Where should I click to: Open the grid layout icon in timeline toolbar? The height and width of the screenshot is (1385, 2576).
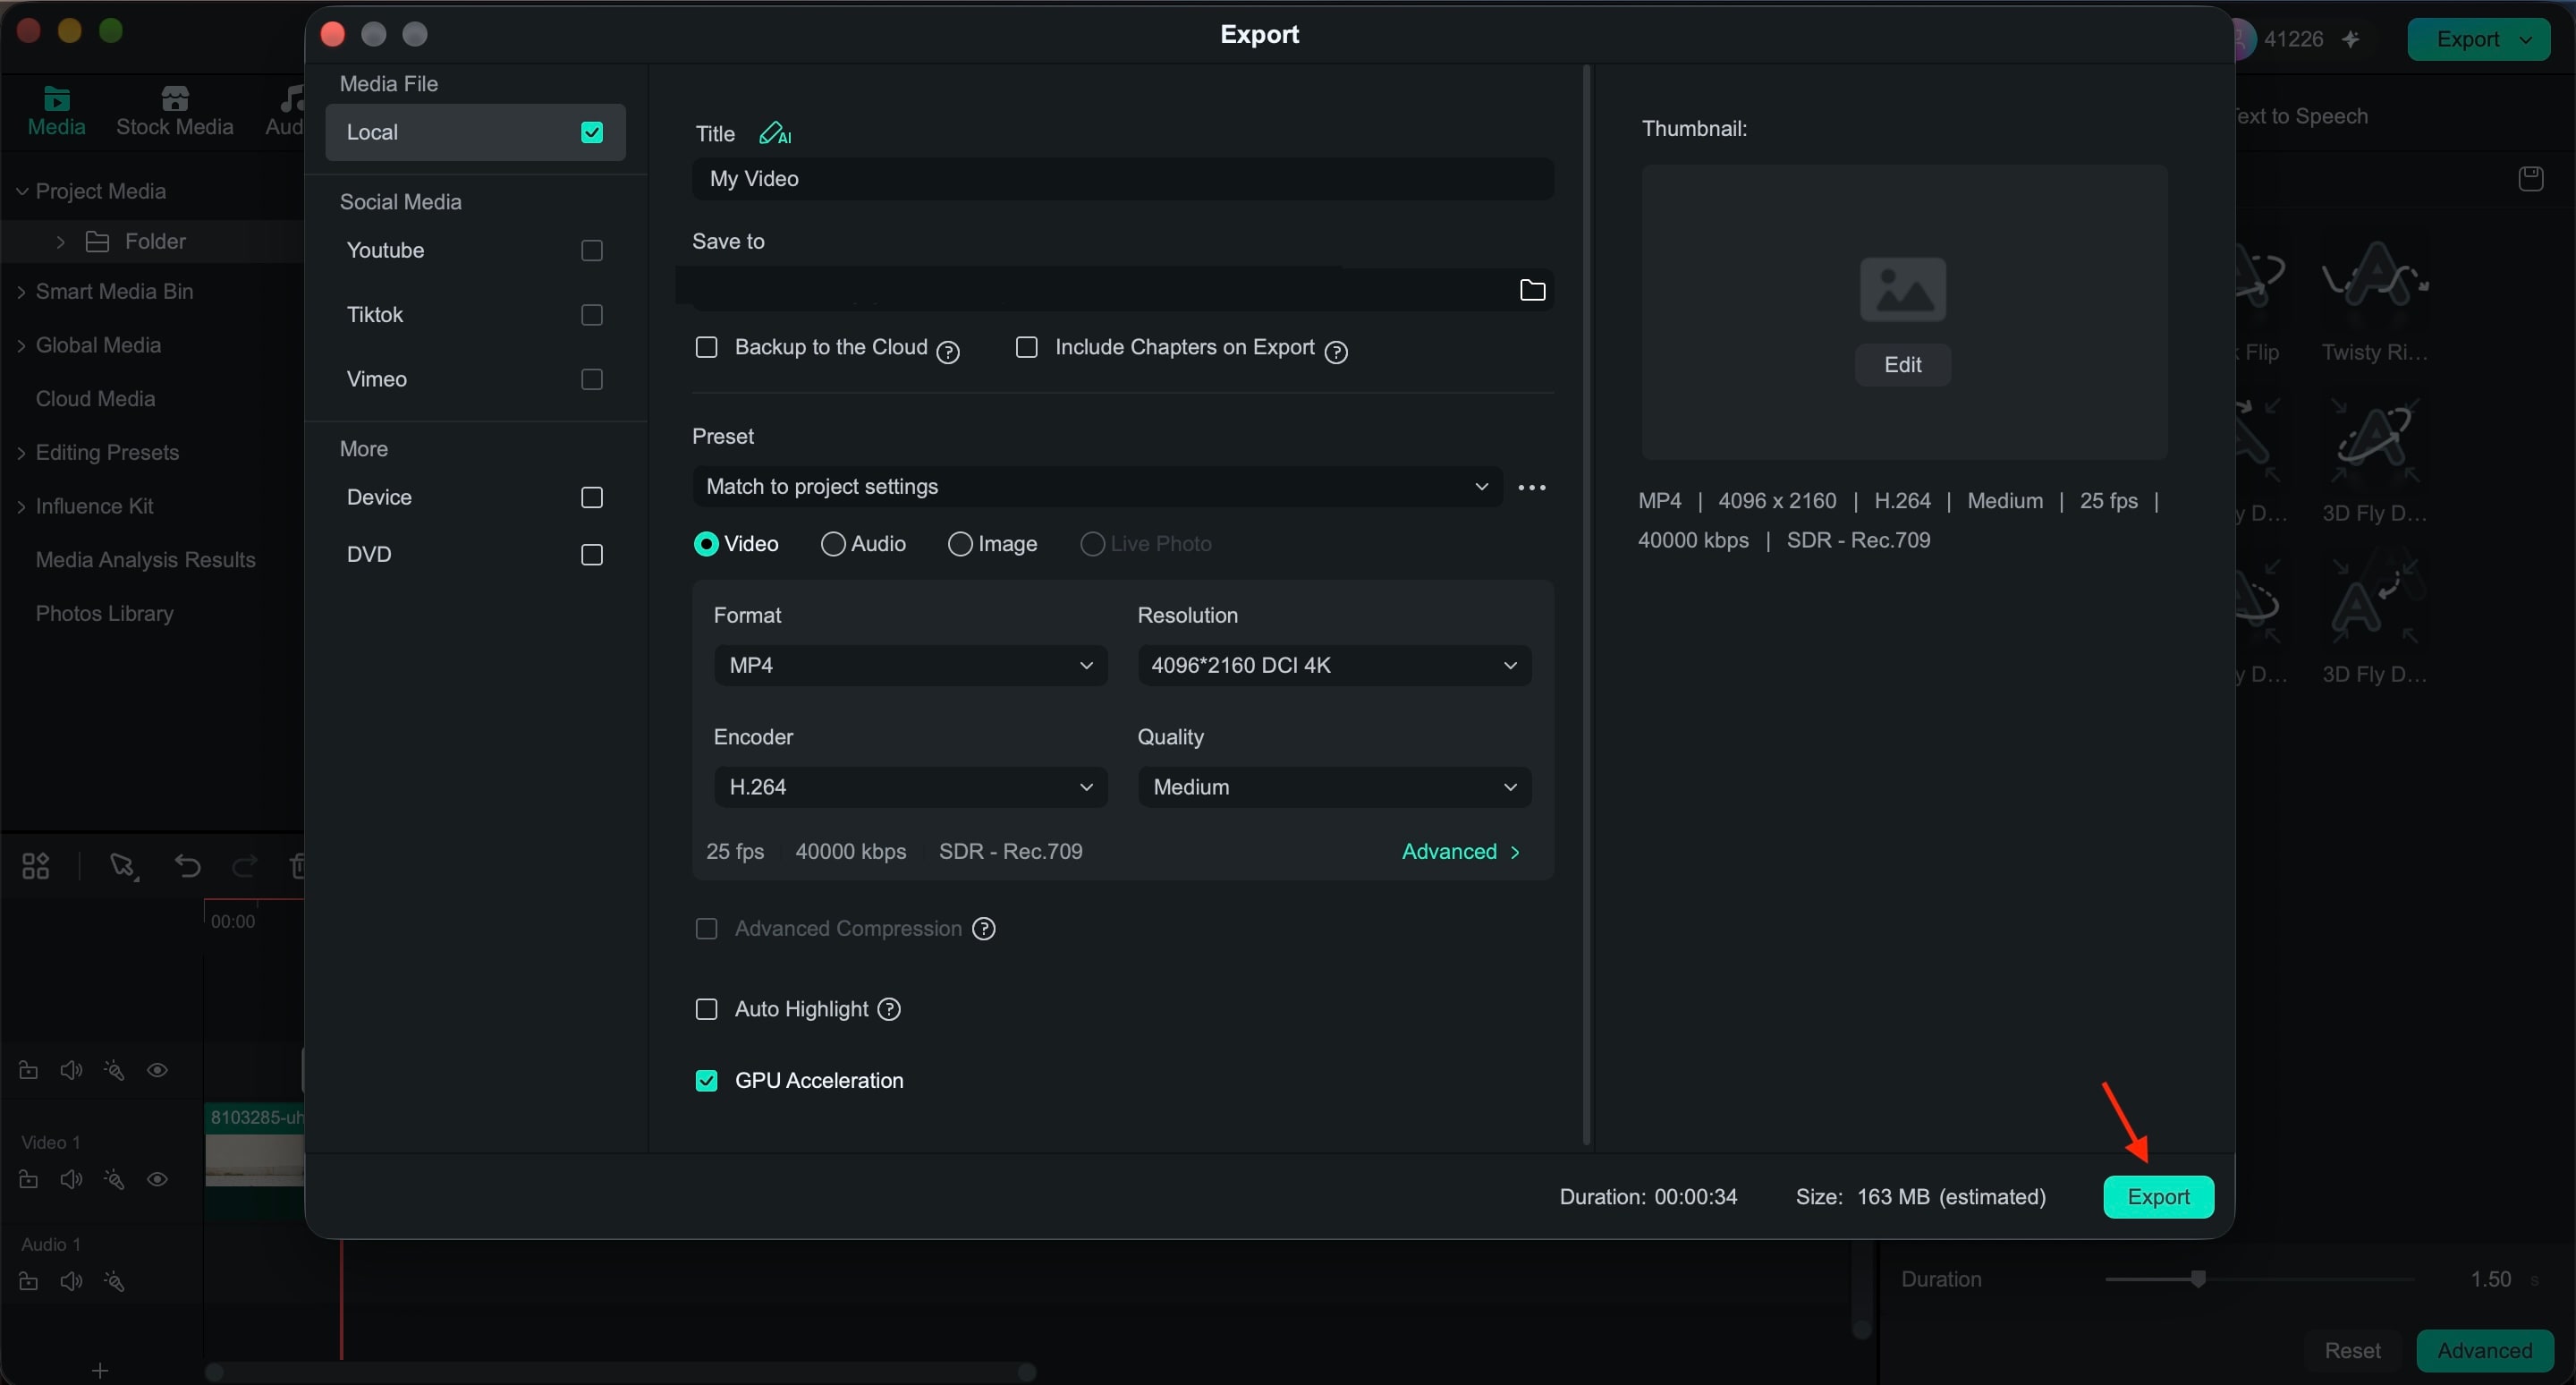(35, 865)
